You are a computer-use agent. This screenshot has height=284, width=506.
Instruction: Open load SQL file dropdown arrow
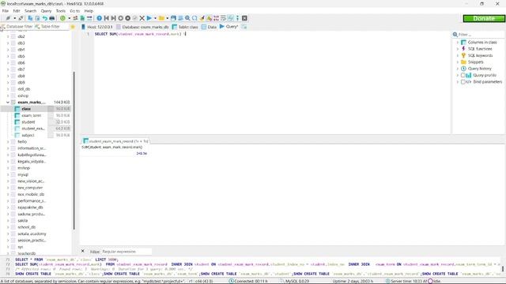pos(167,18)
